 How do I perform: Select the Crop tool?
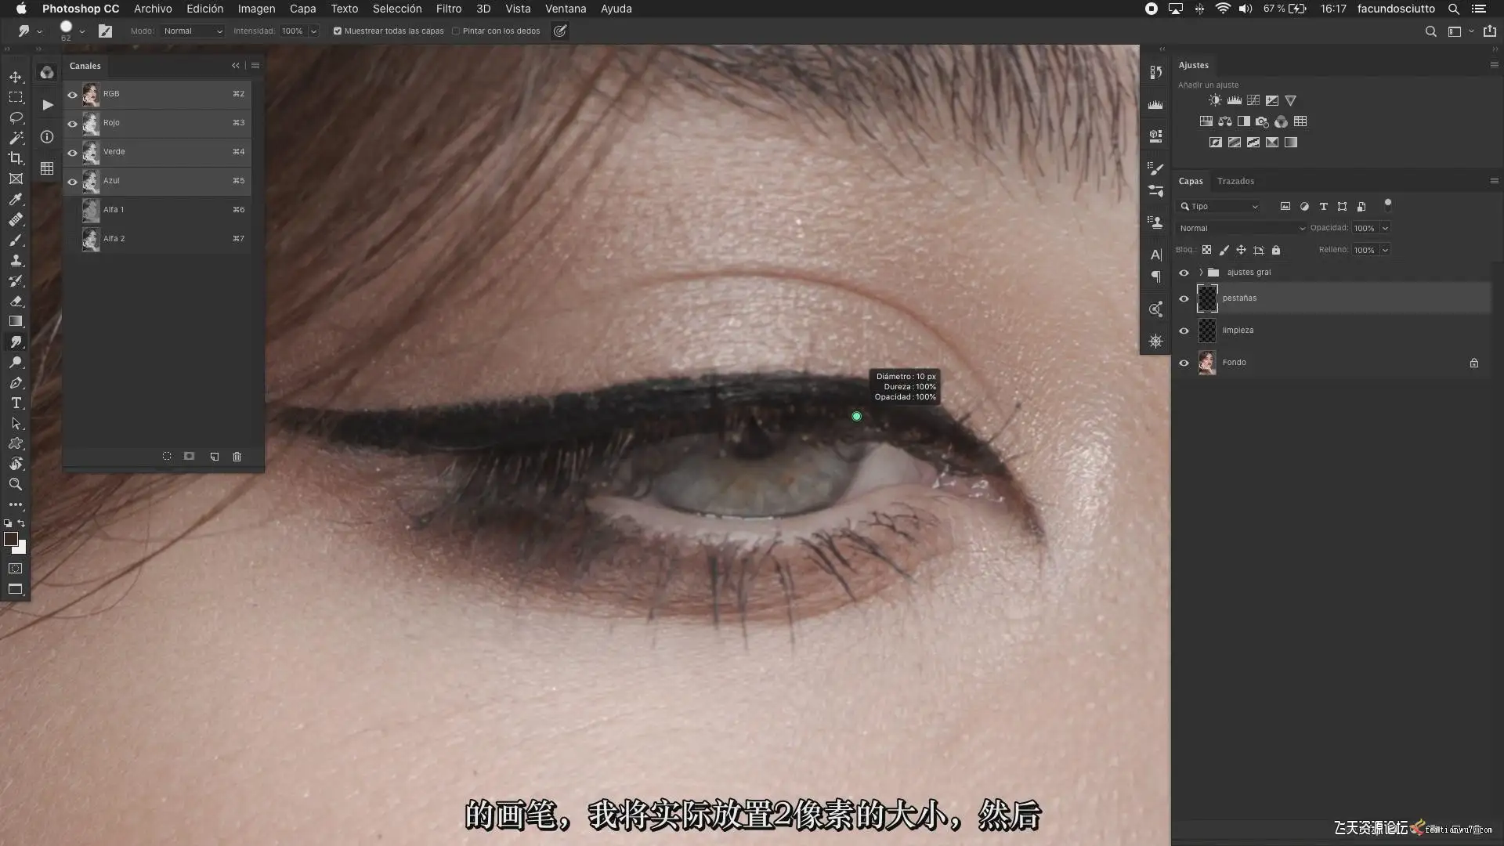pyautogui.click(x=16, y=158)
